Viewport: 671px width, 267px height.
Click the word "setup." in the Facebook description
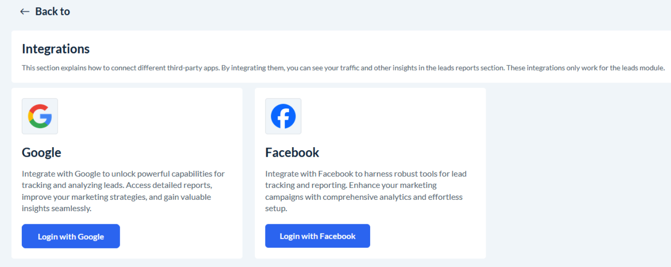[276, 209]
